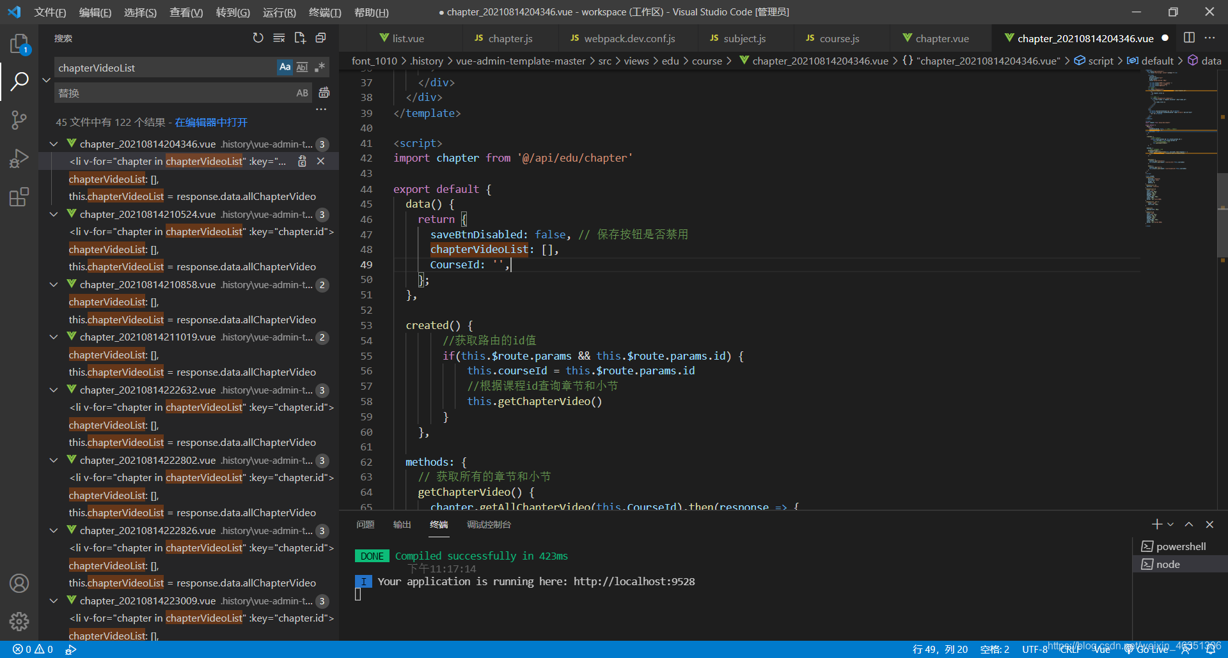Open the 调试控制台 panel tab
1228x658 pixels.
[x=489, y=524]
